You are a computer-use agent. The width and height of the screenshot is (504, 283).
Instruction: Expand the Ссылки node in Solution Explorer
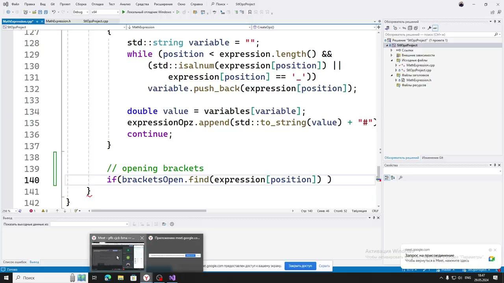click(x=391, y=50)
